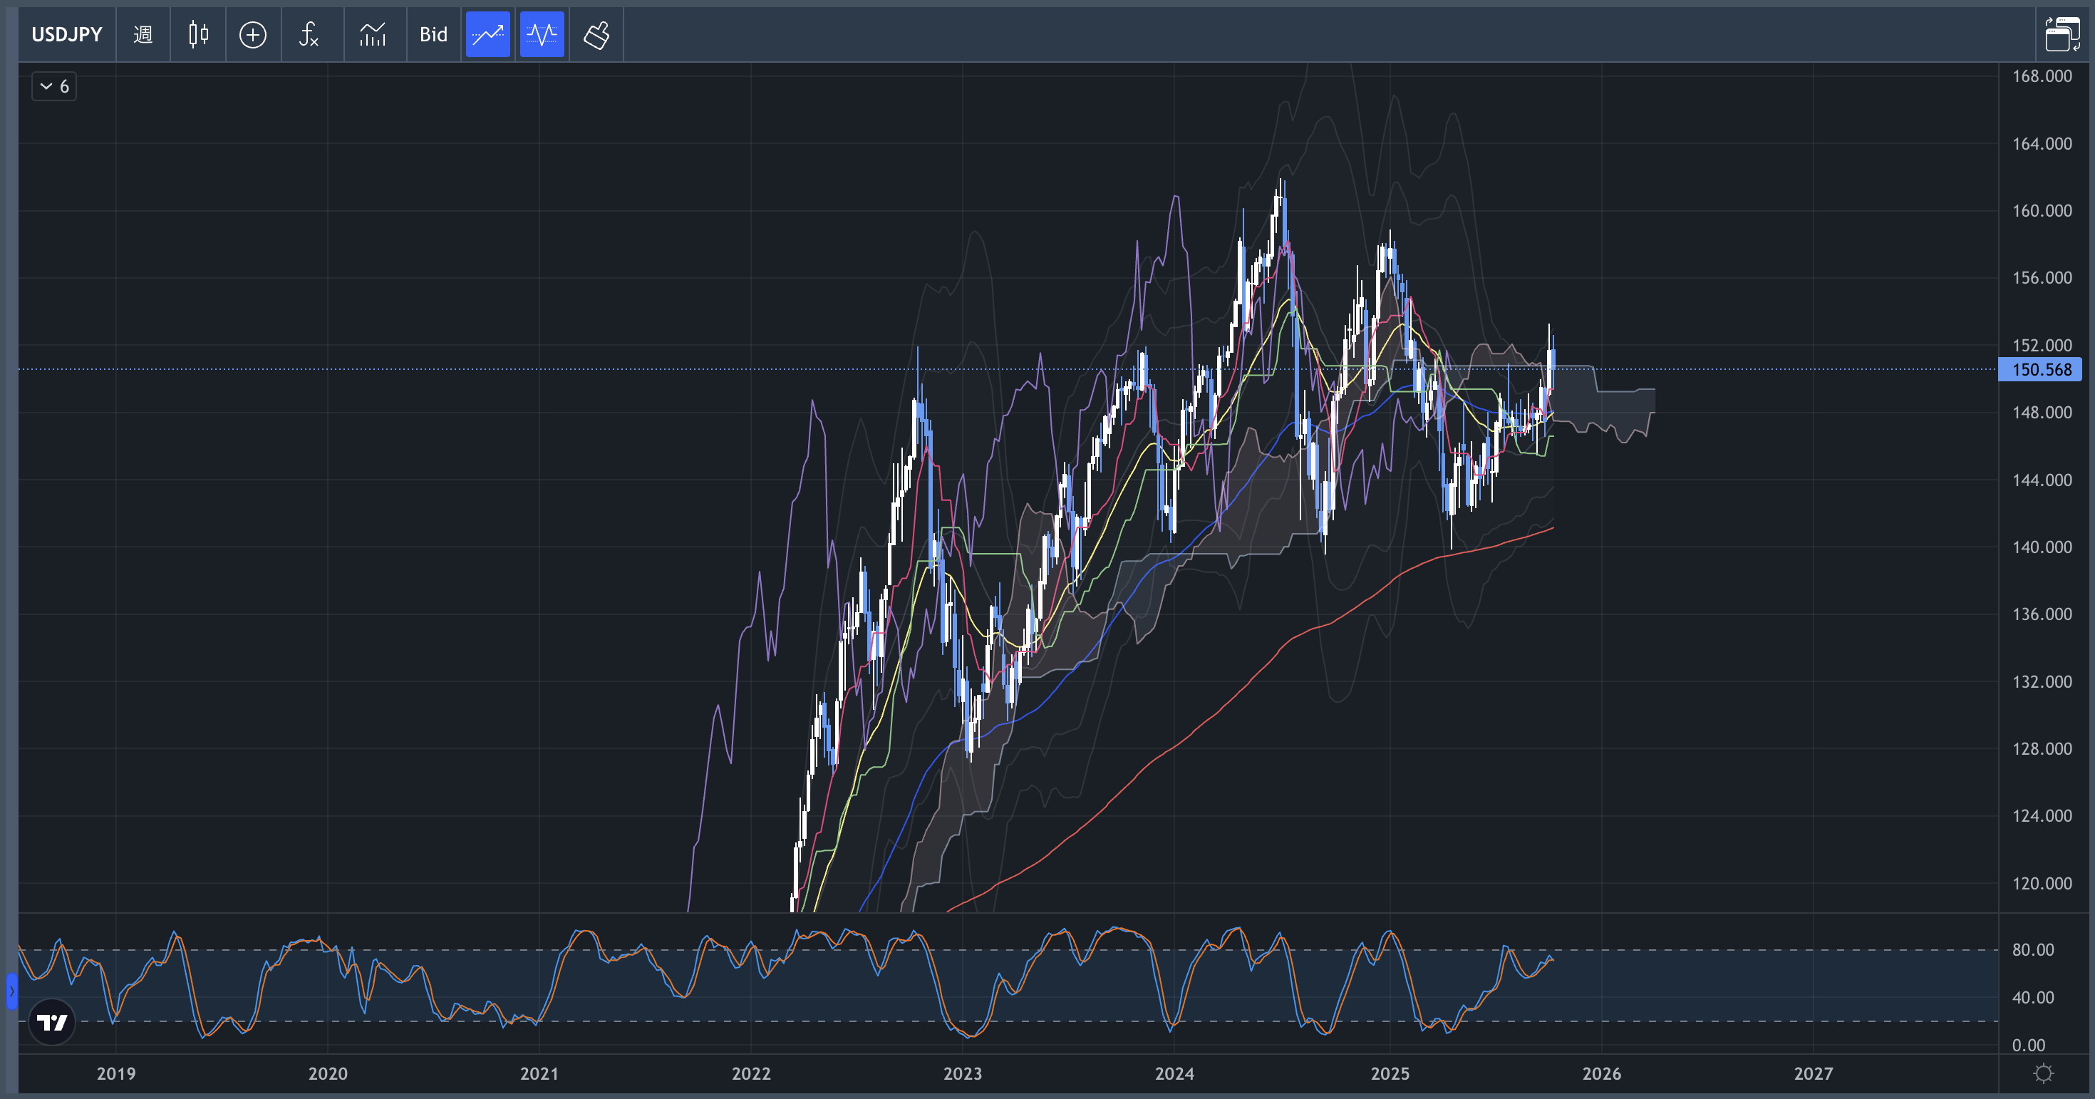Image resolution: width=2095 pixels, height=1099 pixels.
Task: Open the candlestick chart style selector
Action: click(x=198, y=34)
